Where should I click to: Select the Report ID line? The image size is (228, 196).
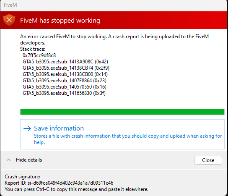[x=59, y=183]
